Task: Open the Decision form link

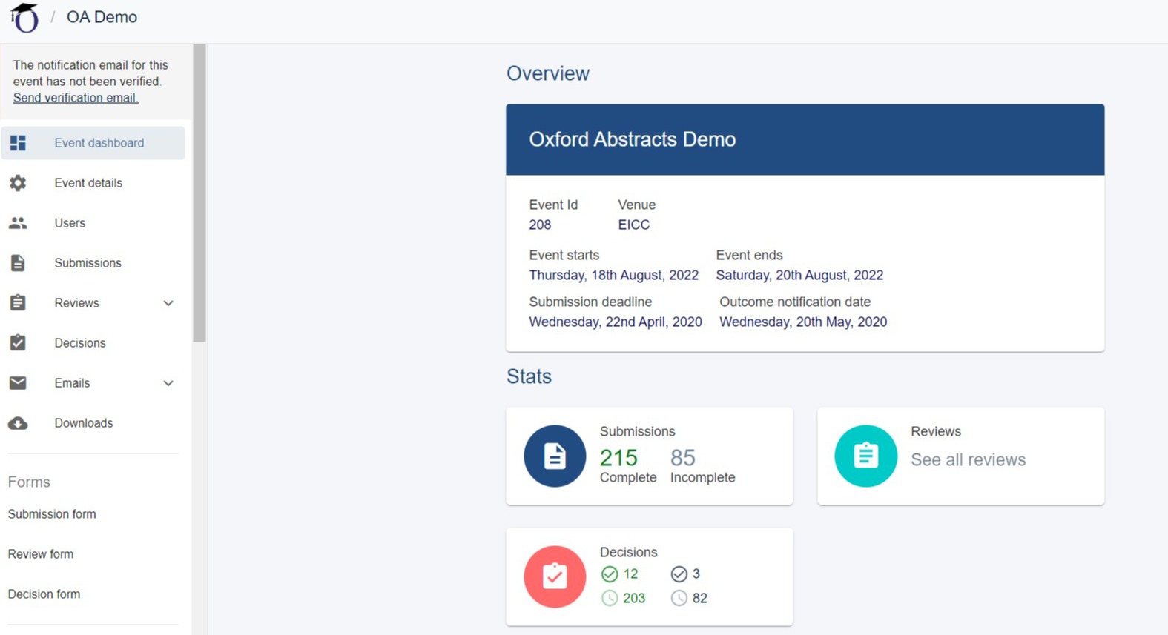Action: (x=44, y=594)
